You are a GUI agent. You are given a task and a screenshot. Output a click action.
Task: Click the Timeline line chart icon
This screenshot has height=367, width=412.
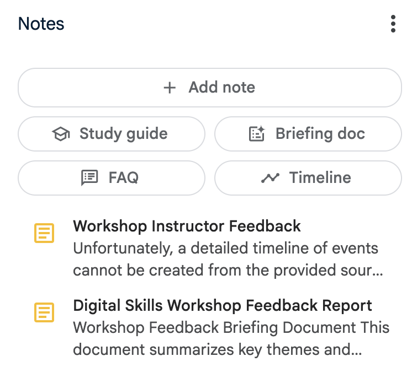pos(270,178)
